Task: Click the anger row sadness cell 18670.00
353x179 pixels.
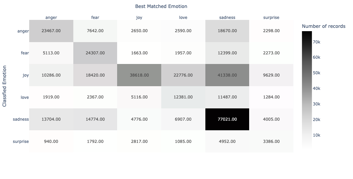Action: tap(227, 31)
